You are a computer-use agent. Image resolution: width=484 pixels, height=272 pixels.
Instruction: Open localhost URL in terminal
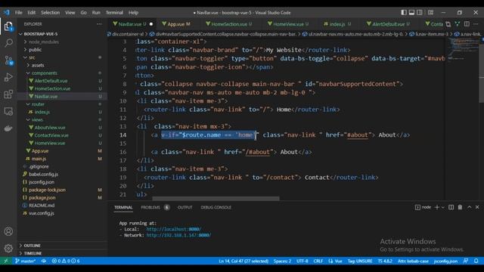tap(173, 229)
